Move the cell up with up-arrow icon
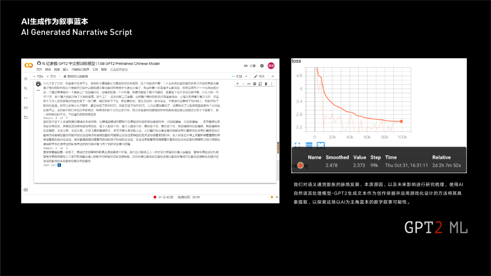491x276 pixels. click(237, 84)
